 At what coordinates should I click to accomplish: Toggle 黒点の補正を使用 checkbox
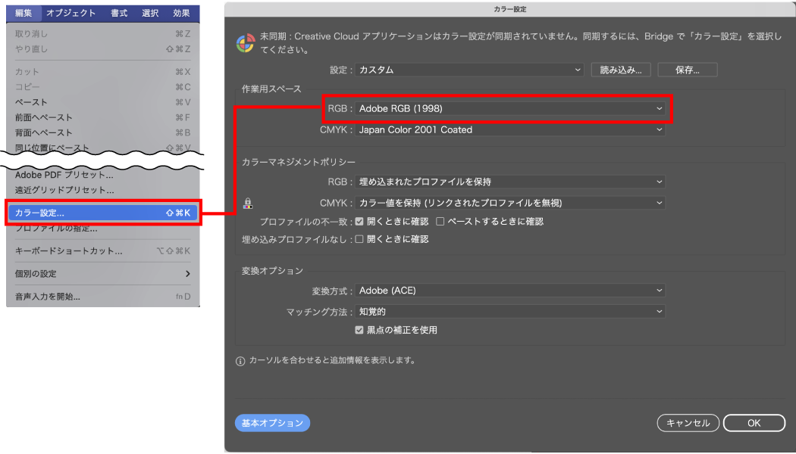tap(359, 330)
